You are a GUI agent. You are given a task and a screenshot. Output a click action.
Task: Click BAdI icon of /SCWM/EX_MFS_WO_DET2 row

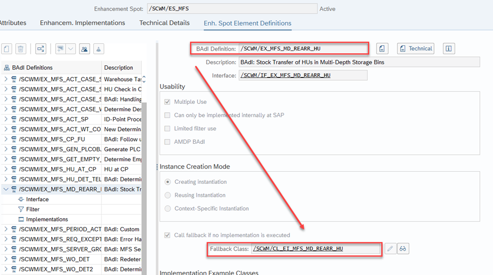pos(14,269)
